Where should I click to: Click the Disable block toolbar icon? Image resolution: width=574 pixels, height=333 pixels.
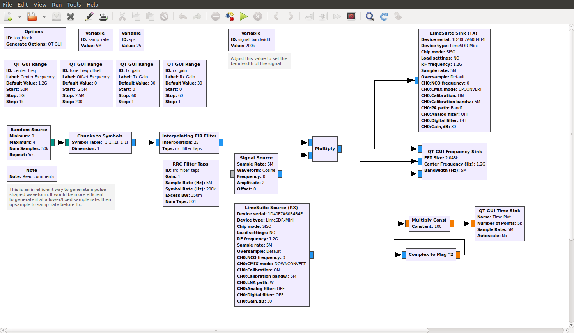point(323,16)
